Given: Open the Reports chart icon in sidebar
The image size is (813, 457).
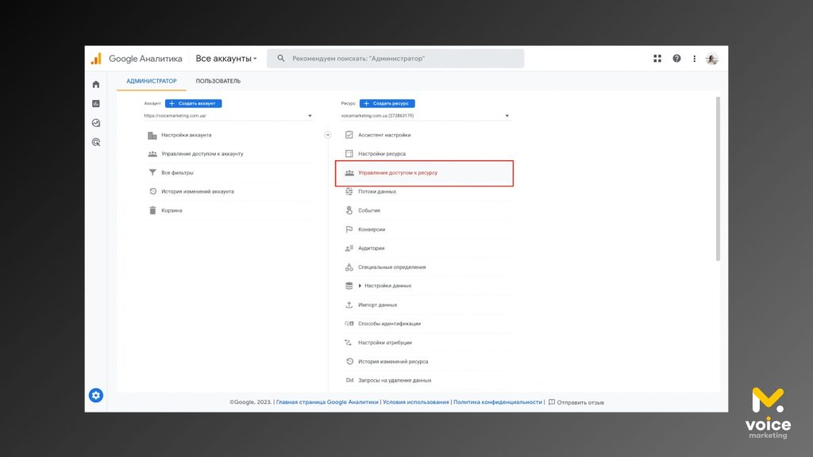Looking at the screenshot, I should click(96, 103).
